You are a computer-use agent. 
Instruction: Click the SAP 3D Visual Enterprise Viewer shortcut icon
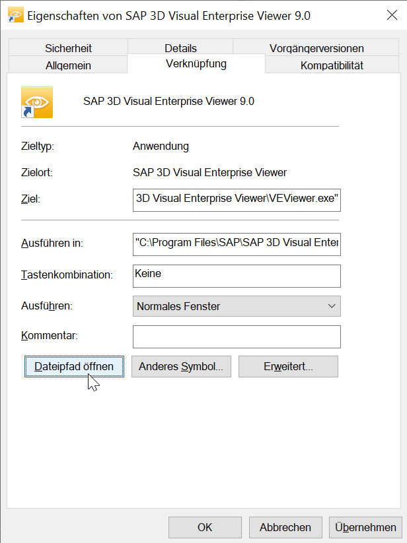tap(37, 102)
